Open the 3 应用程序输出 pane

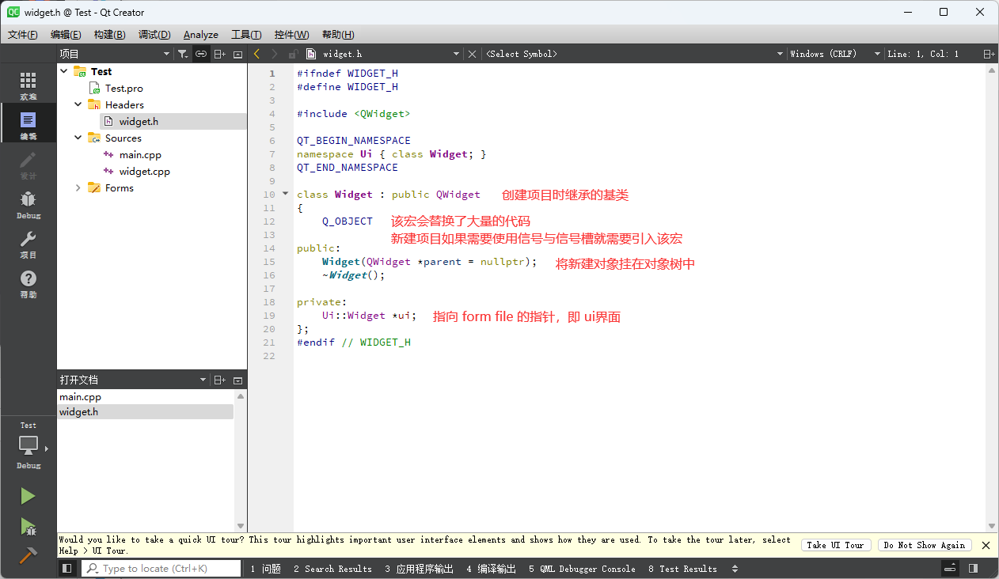[x=420, y=569]
